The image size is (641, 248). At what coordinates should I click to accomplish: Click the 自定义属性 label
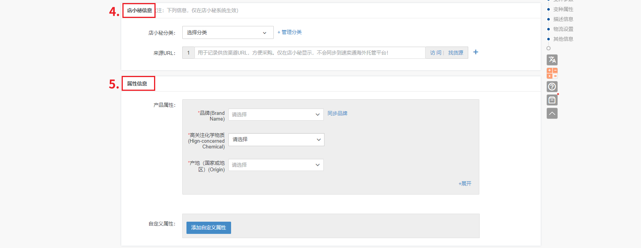[x=162, y=224]
